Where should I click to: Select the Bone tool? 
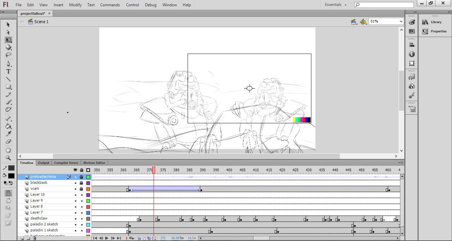point(8,119)
